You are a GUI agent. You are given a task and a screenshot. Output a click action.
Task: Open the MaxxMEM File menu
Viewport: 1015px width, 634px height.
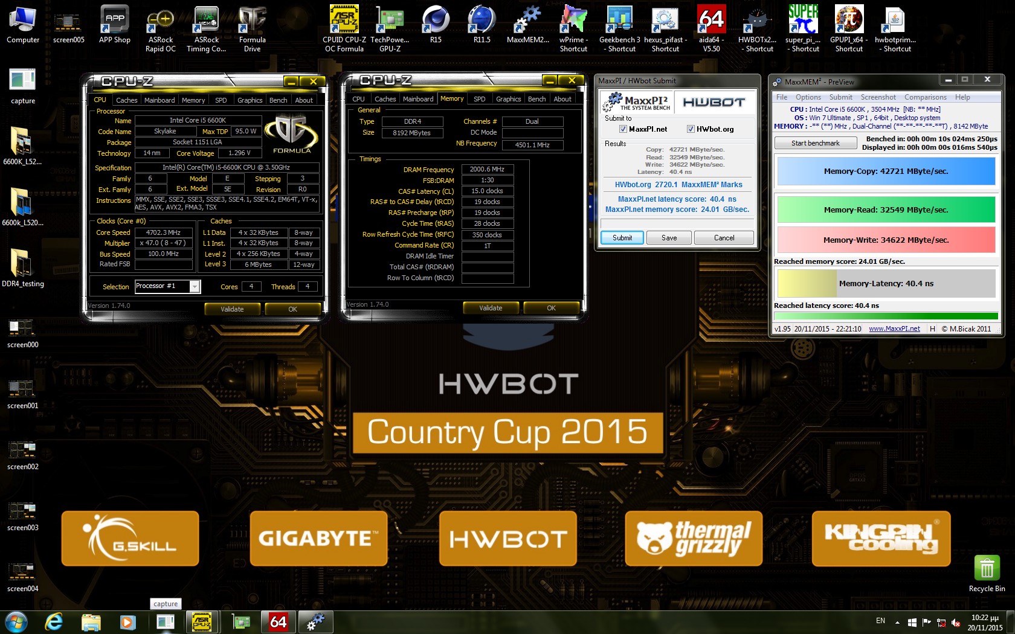782,97
